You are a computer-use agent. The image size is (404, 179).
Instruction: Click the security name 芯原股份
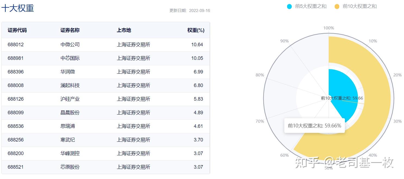coord(70,167)
